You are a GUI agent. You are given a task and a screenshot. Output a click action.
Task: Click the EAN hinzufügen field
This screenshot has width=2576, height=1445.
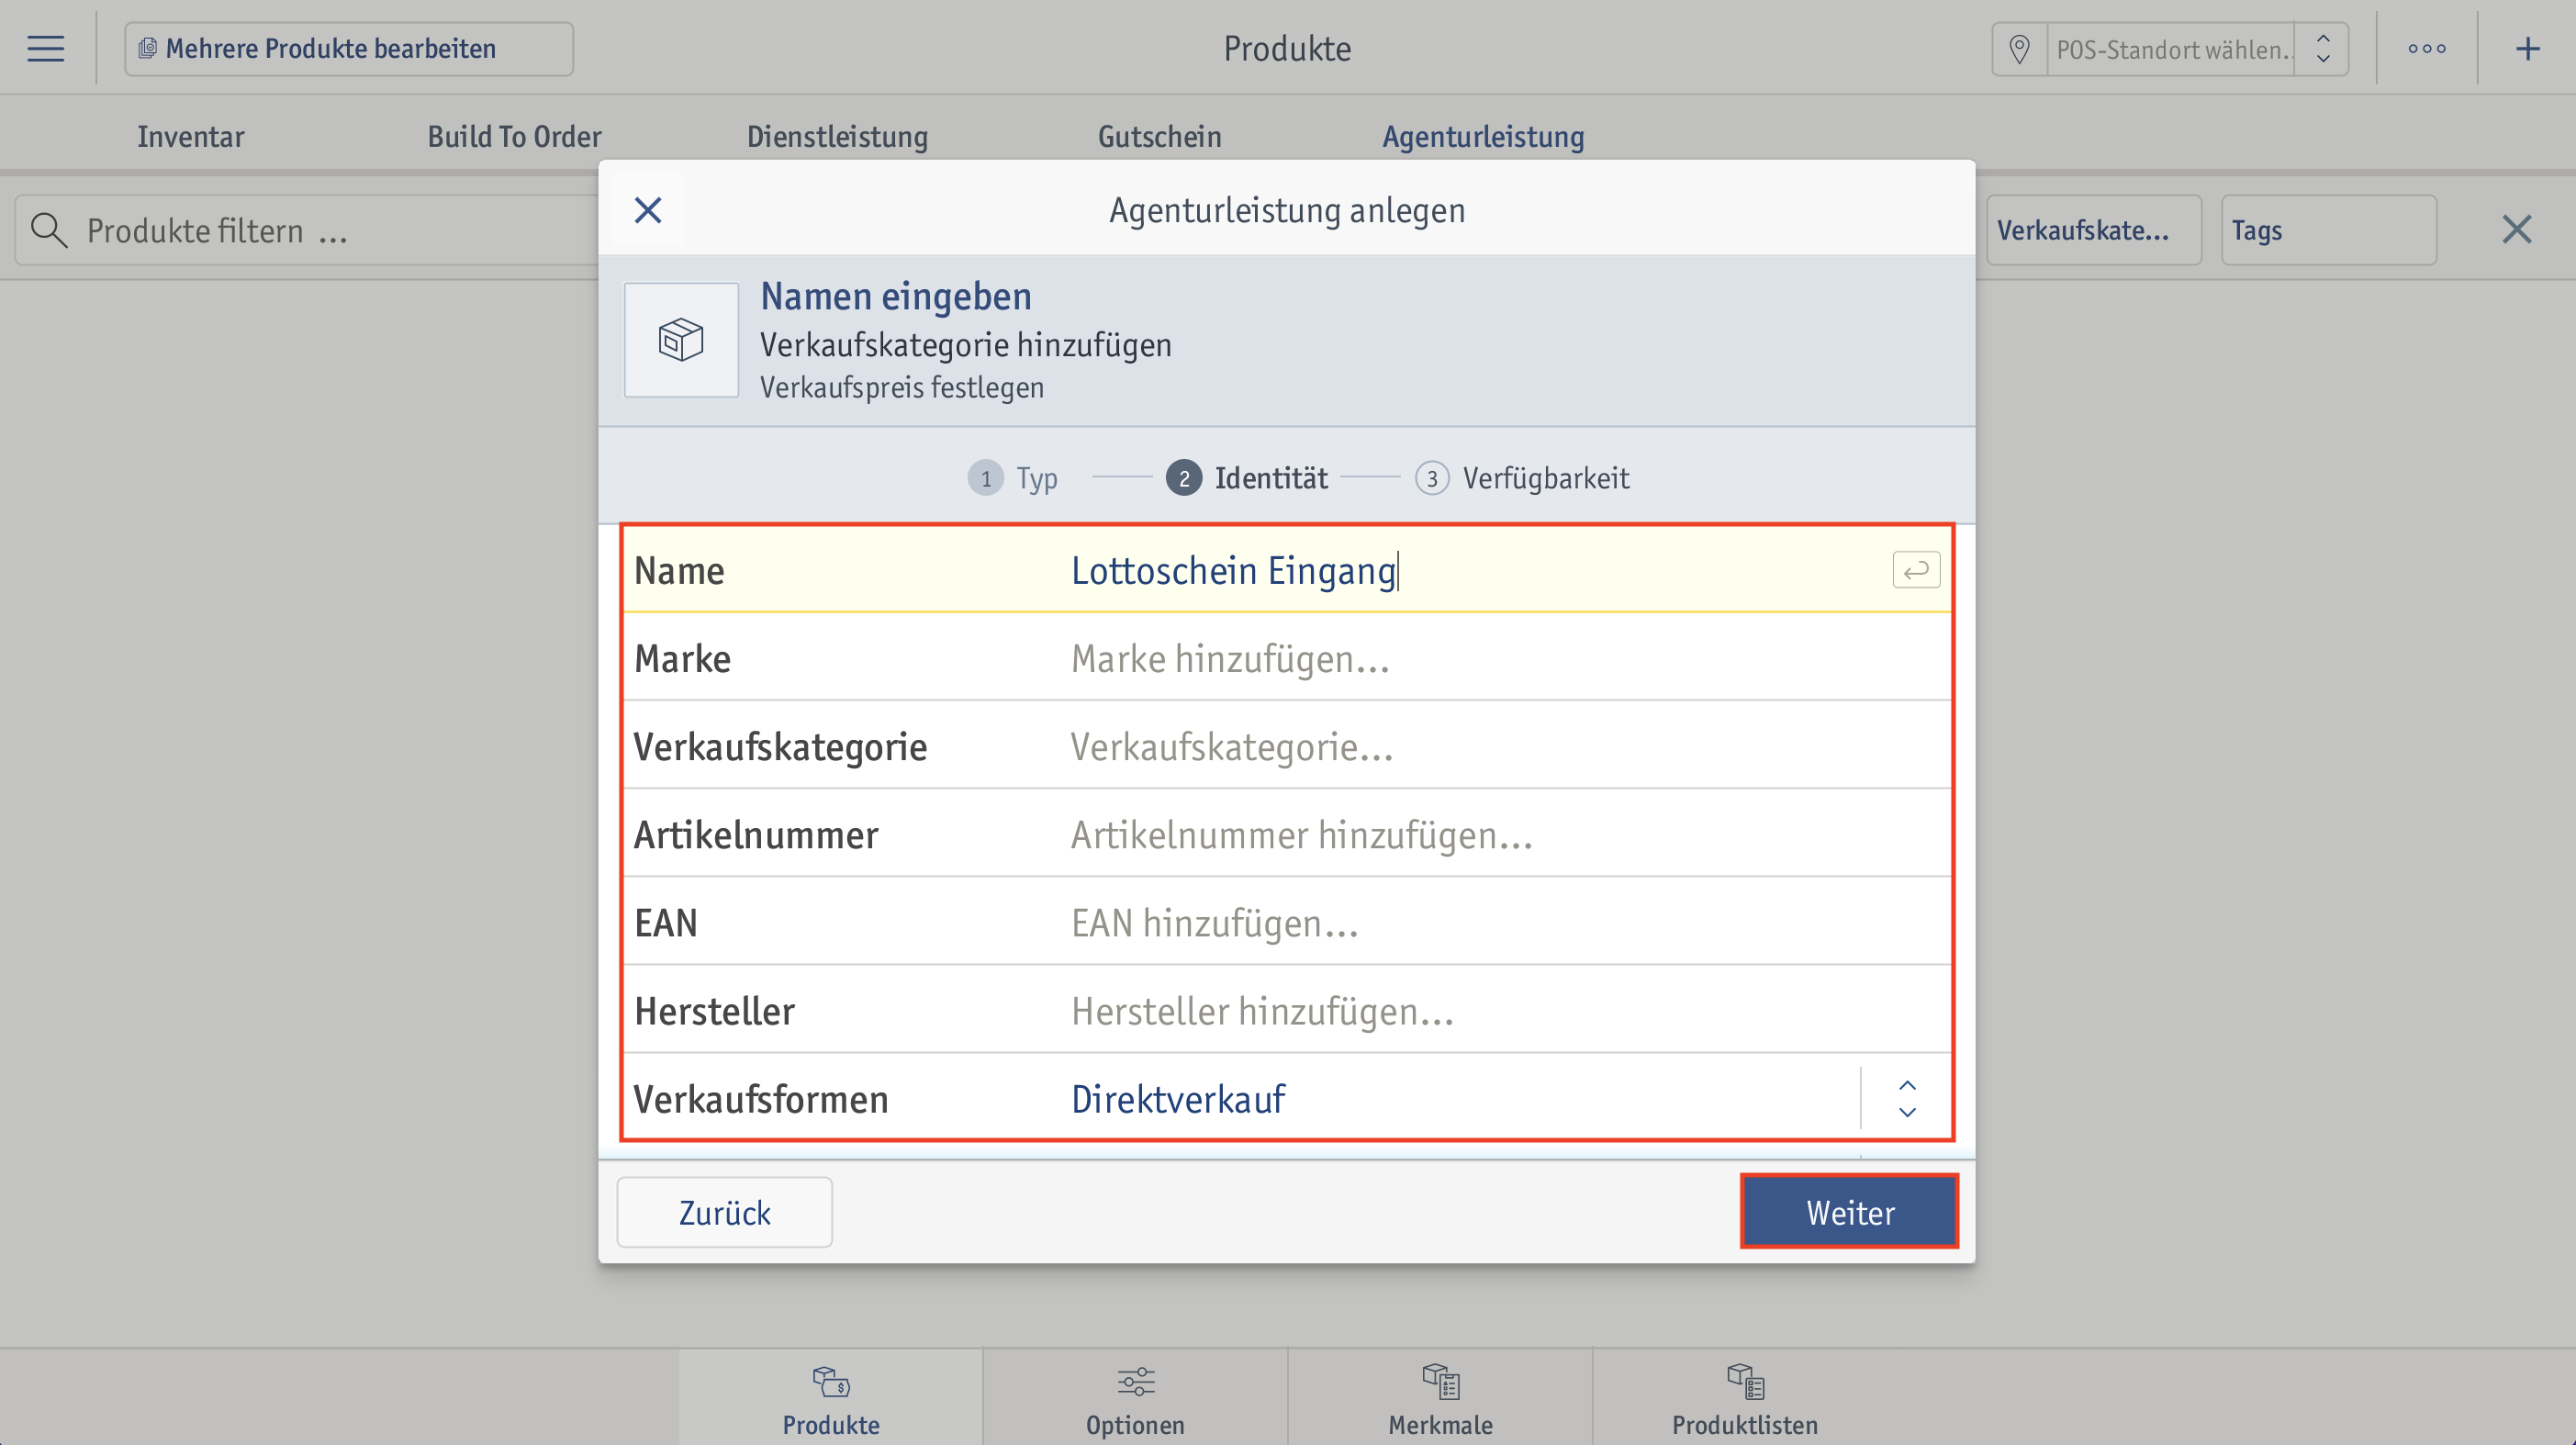(1286, 922)
